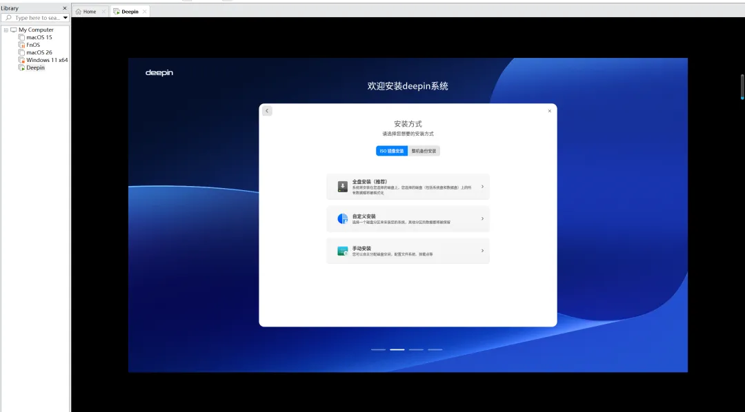Choose 手动安装 option
Screen dimensions: 745x412
click(408, 251)
